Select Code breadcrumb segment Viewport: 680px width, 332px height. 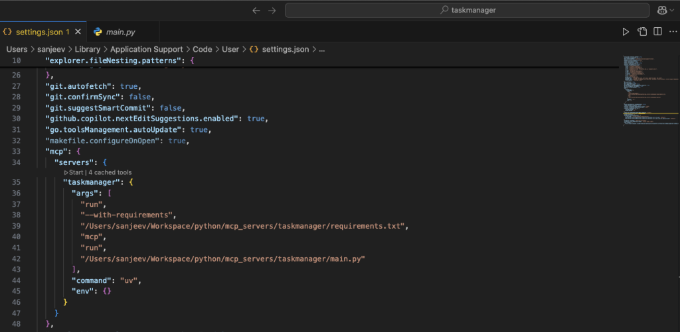point(203,49)
